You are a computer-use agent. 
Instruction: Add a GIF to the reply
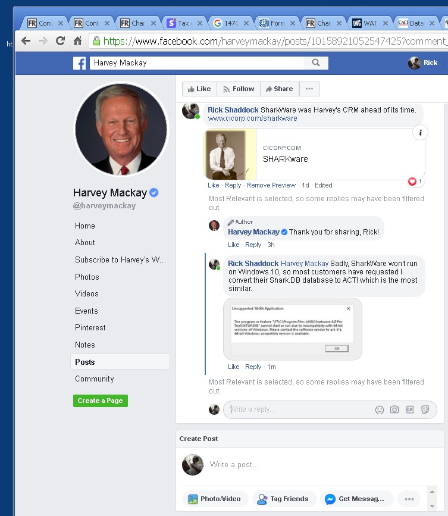tap(410, 409)
